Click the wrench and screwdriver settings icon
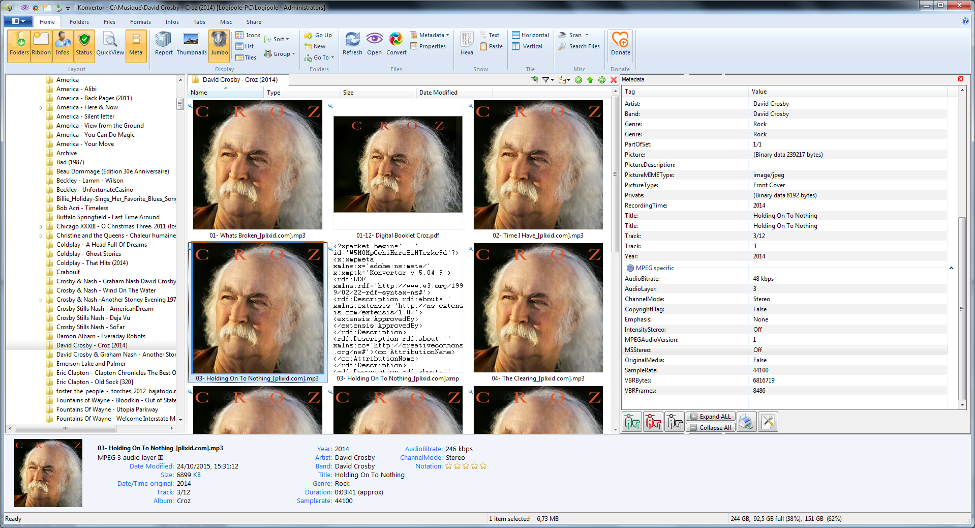This screenshot has height=528, width=975. (768, 422)
